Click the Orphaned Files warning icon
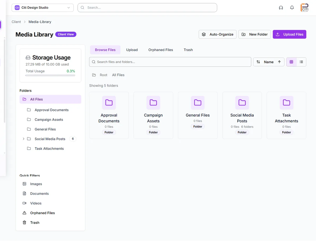This screenshot has width=316, height=241. 24,213
